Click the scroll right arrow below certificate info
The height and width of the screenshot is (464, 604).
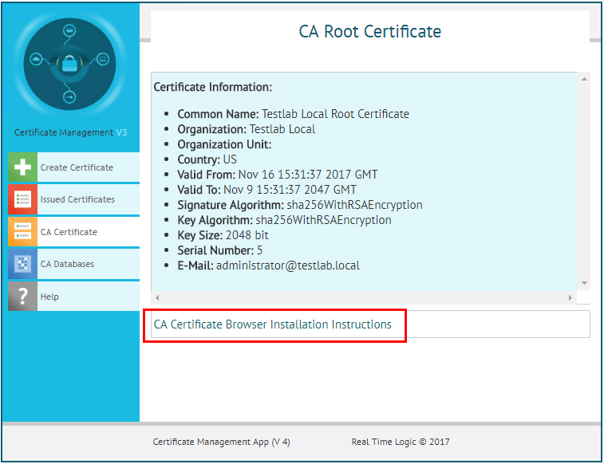(x=570, y=297)
